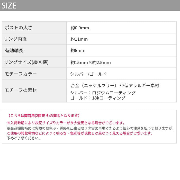Image resolution: width=180 pixels, height=180 pixels.
Task: Click the ※入荷時期により notice line
Action: click(x=66, y=123)
